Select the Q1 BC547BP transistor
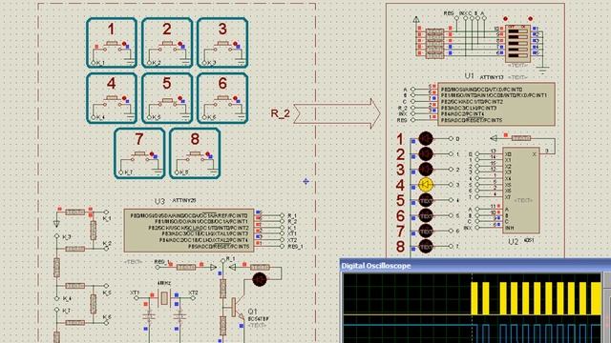The height and width of the screenshot is (343, 611). point(237,307)
